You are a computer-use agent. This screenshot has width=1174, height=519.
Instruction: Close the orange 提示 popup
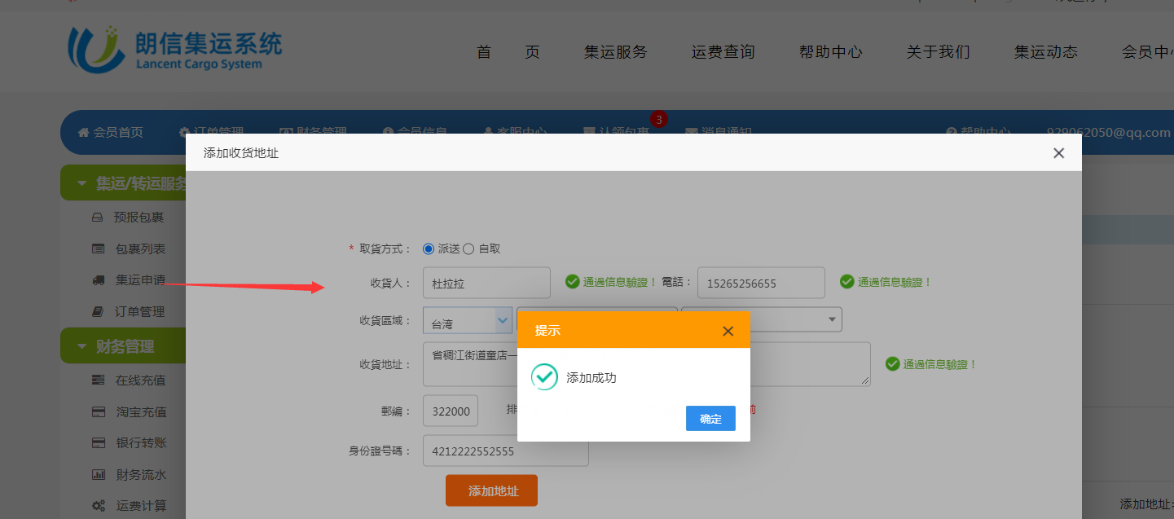pyautogui.click(x=728, y=331)
